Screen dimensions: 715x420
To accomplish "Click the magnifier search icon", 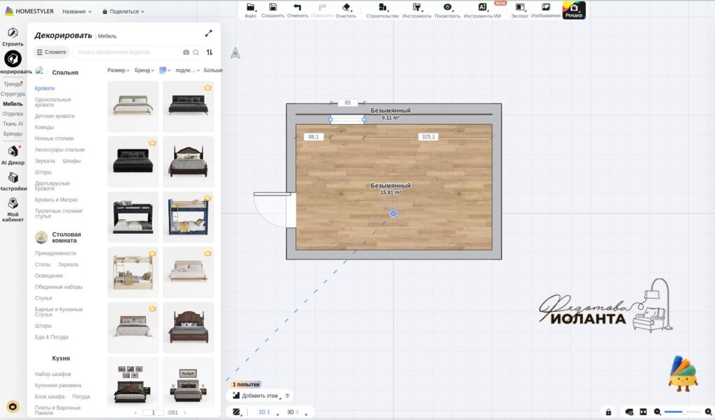I will (x=196, y=52).
